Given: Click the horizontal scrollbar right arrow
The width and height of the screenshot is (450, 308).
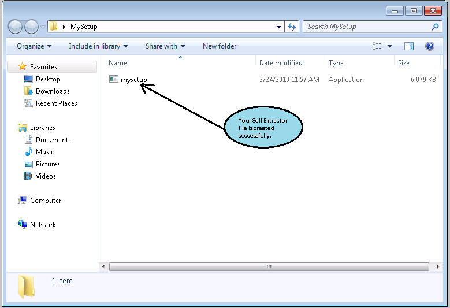Looking at the screenshot, I should click(x=438, y=266).
